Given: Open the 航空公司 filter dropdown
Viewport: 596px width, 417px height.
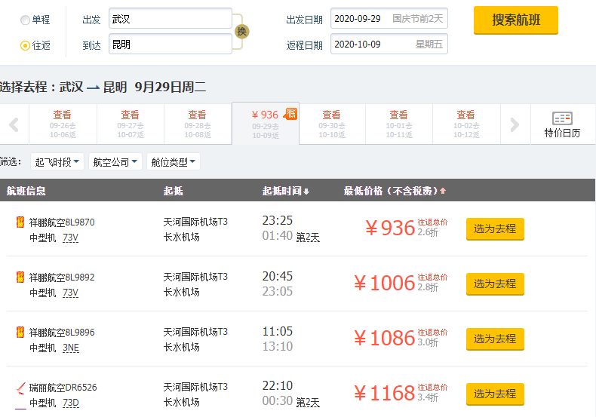Looking at the screenshot, I should point(115,161).
